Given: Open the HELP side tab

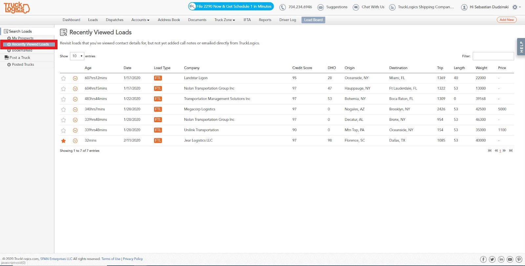Looking at the screenshot, I should tap(521, 47).
